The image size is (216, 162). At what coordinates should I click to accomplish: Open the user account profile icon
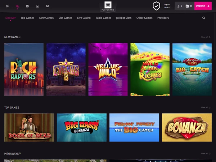37,6
